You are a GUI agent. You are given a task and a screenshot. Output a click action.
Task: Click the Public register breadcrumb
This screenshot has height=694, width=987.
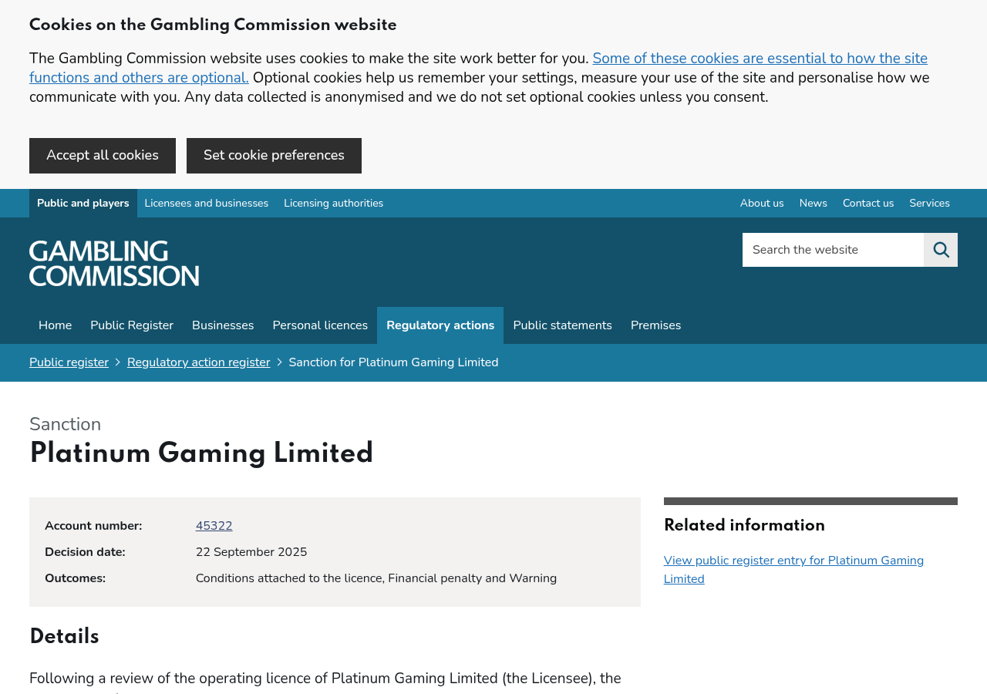[x=69, y=362]
